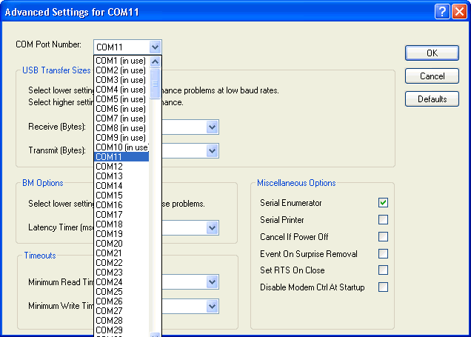Enable Disable Modem Ctrl At Startup checkbox

click(x=383, y=287)
